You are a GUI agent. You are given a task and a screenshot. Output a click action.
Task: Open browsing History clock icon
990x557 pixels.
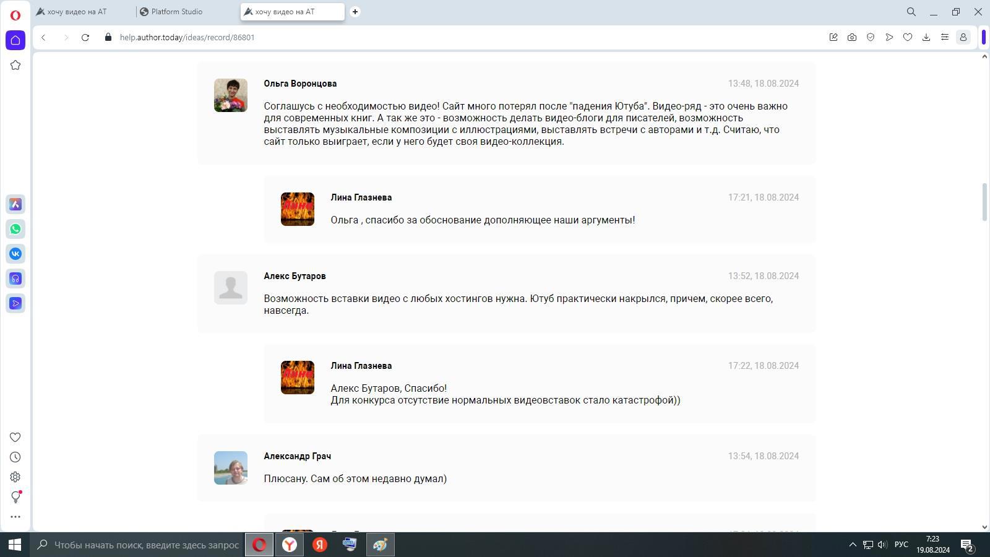pyautogui.click(x=15, y=457)
